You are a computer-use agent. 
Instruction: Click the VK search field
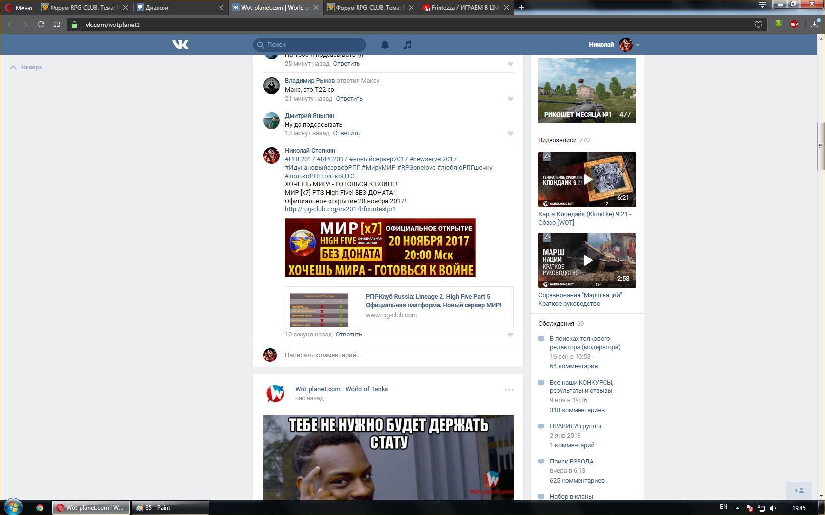pyautogui.click(x=310, y=45)
